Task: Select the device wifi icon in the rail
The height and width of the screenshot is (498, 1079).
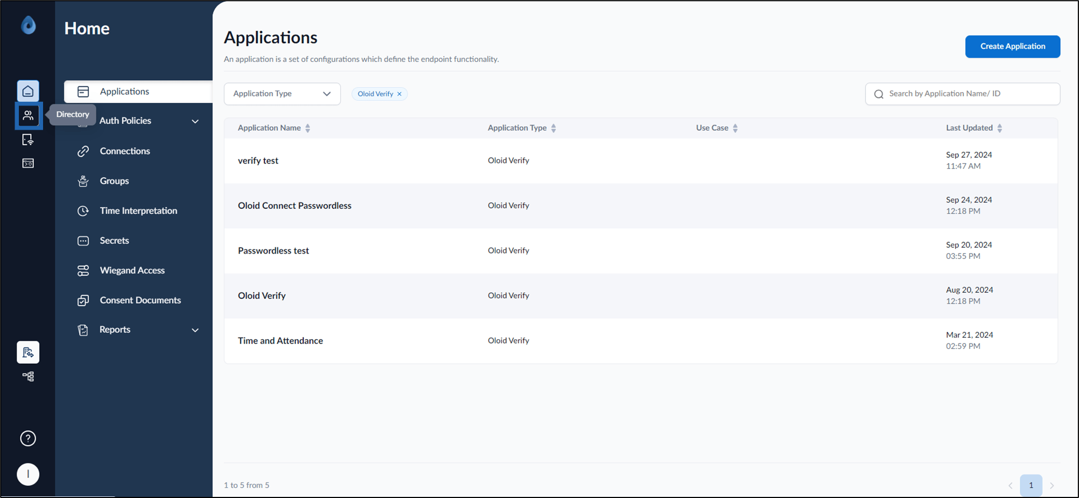Action: (x=28, y=140)
